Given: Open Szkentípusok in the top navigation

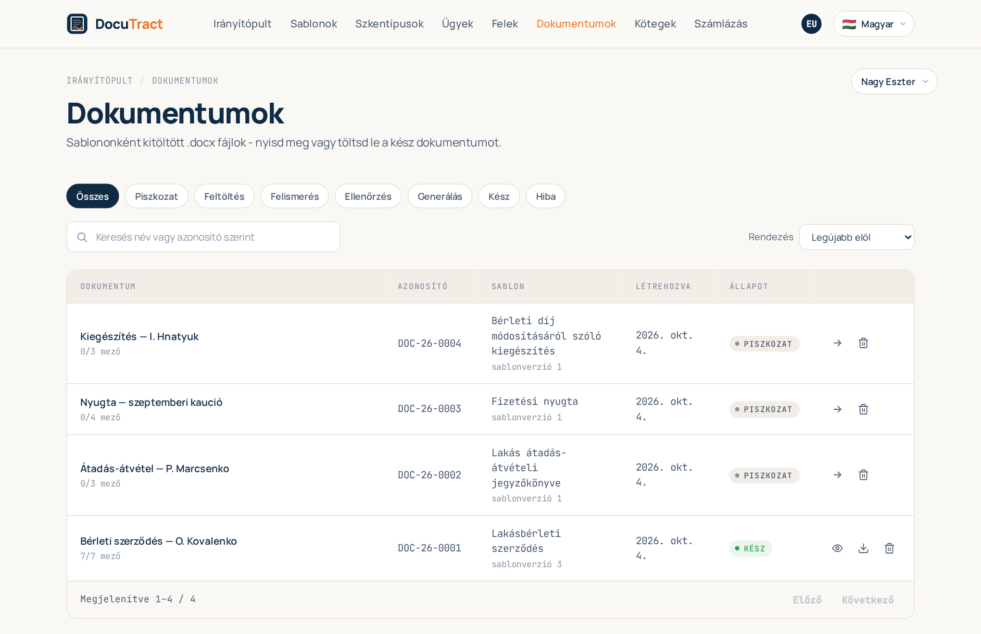Looking at the screenshot, I should pyautogui.click(x=390, y=24).
